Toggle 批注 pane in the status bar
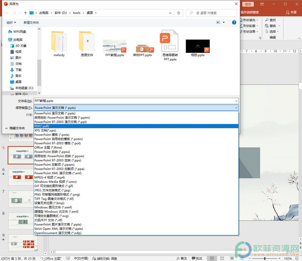Image resolution: width=302 pixels, height=261 pixels. pos(197,259)
